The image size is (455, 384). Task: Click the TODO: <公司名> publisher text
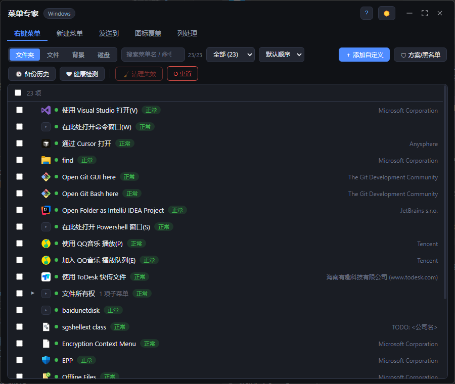[415, 327]
